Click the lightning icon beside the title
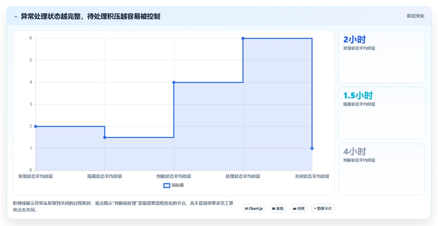438x226 pixels. (x=16, y=16)
